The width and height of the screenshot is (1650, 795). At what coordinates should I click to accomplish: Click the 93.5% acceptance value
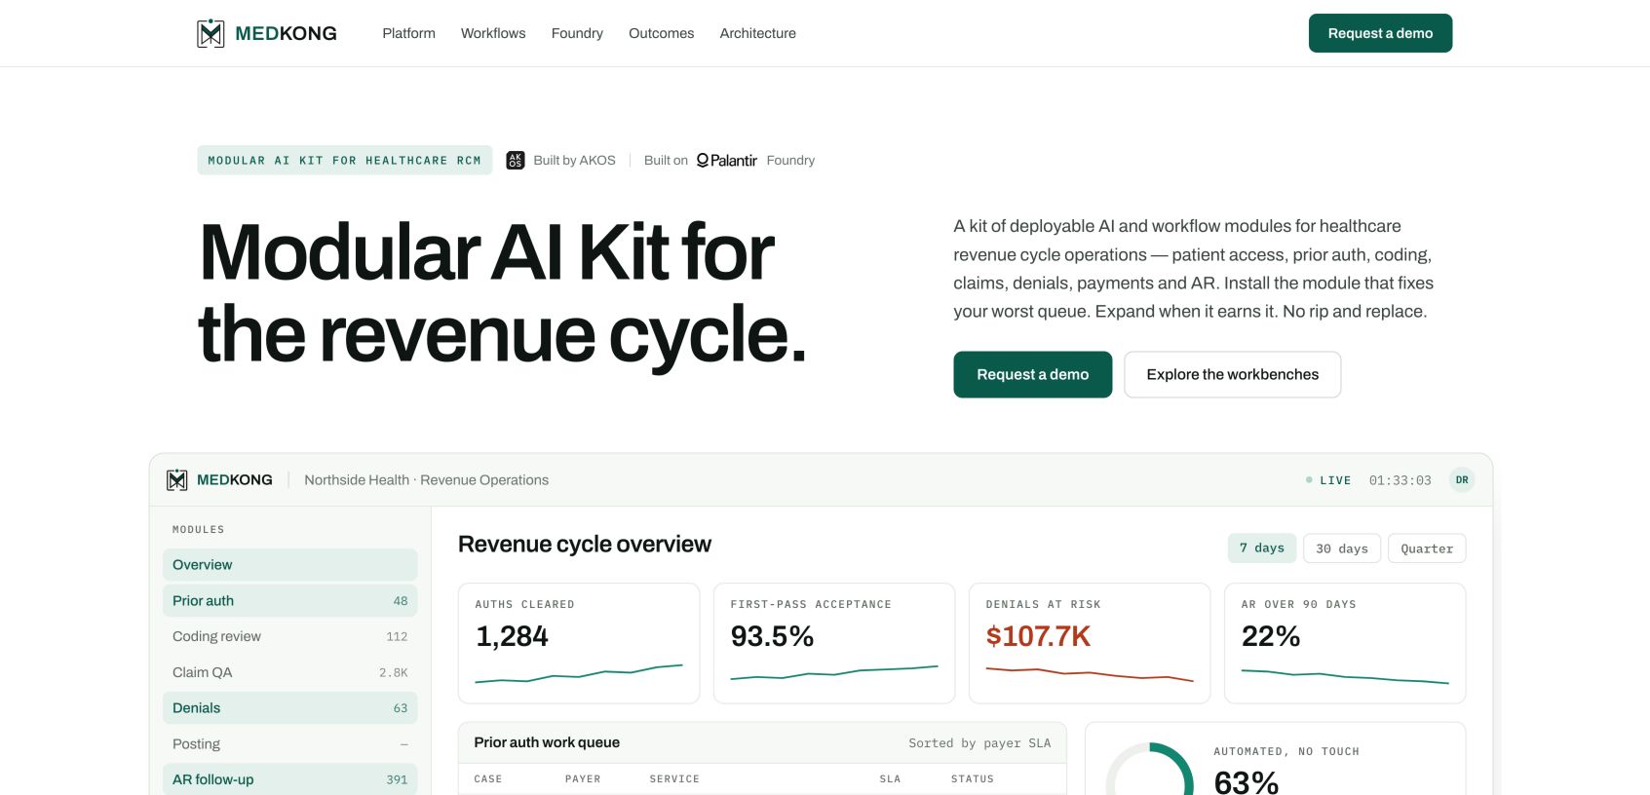pos(772,636)
